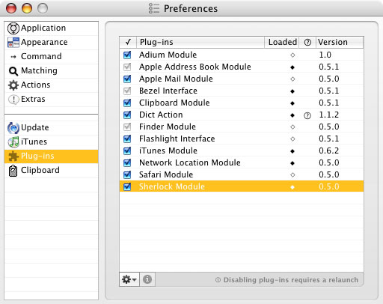Disable the Clipboard Module checkbox
This screenshot has width=383, height=304.
[127, 103]
